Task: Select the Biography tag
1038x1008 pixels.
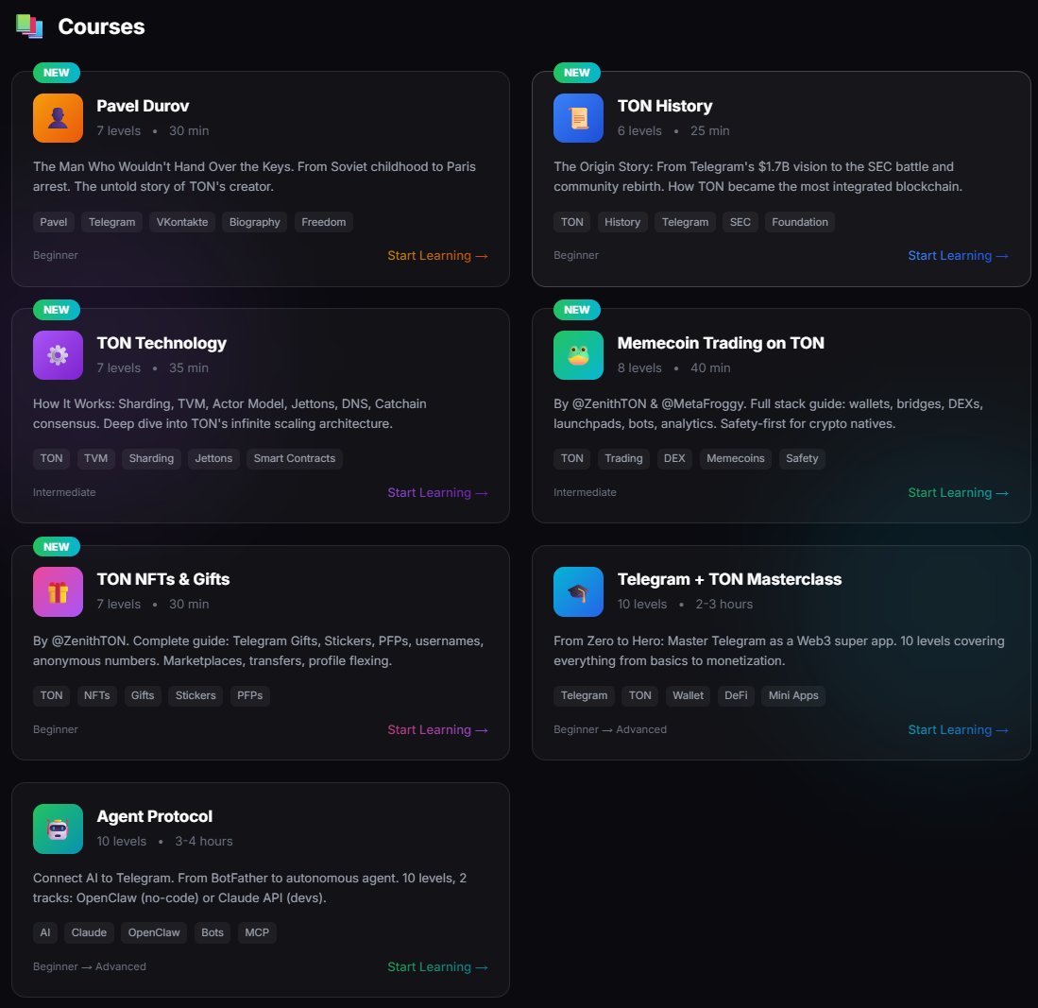Action: 255,222
